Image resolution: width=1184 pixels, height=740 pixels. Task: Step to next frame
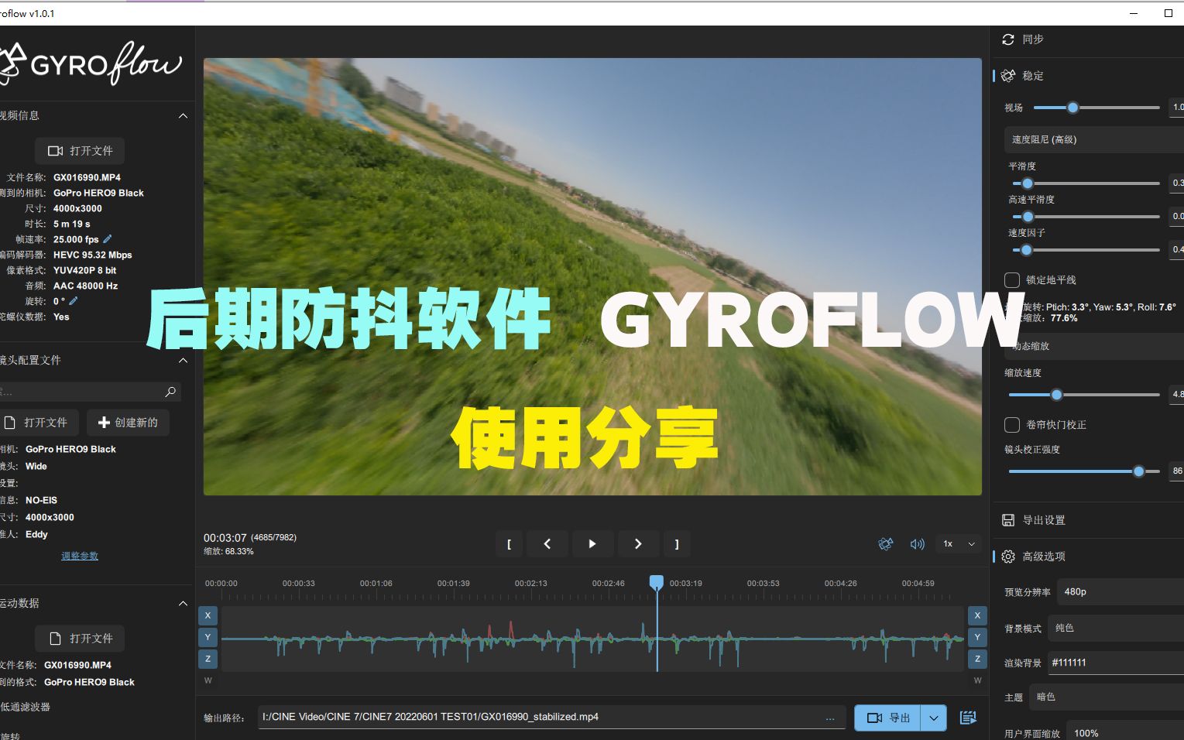[638, 544]
